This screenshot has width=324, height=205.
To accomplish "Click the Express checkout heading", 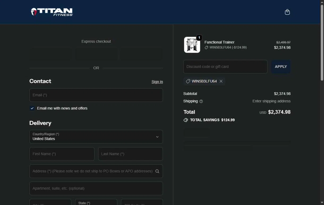I will [x=96, y=41].
